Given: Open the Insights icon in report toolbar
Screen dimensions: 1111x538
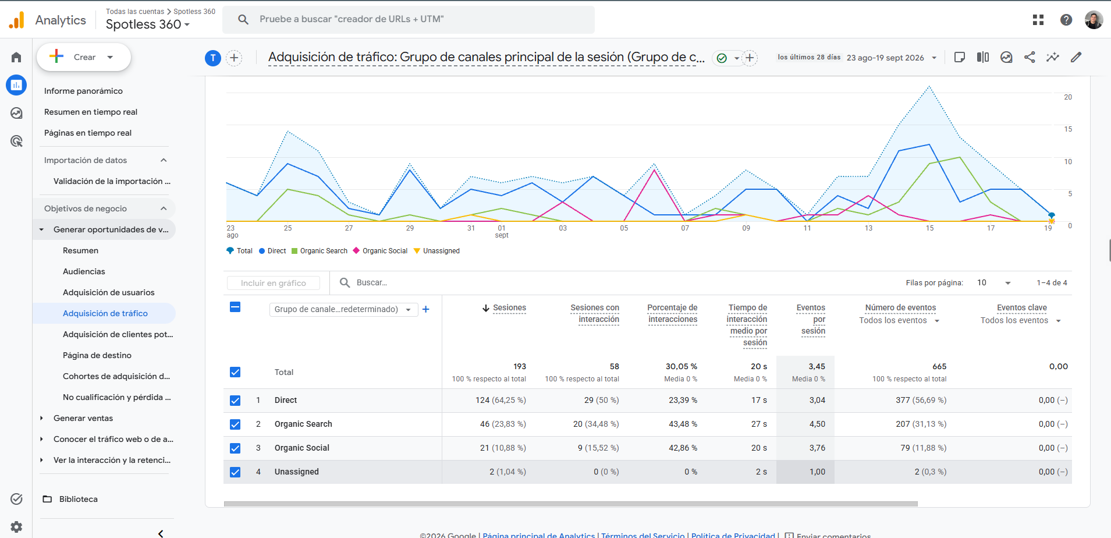Looking at the screenshot, I should click(x=1006, y=57).
